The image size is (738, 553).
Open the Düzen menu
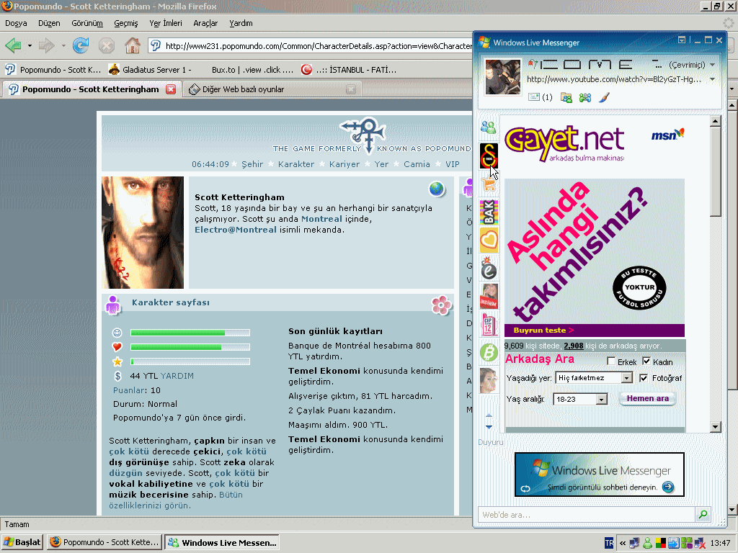coord(49,23)
